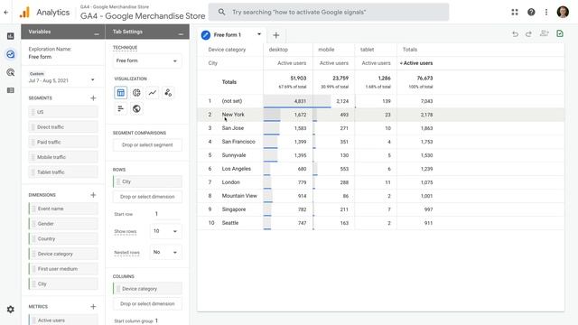The image size is (578, 325).
Task: Open Reports from the left sidebar
Action: click(x=10, y=36)
